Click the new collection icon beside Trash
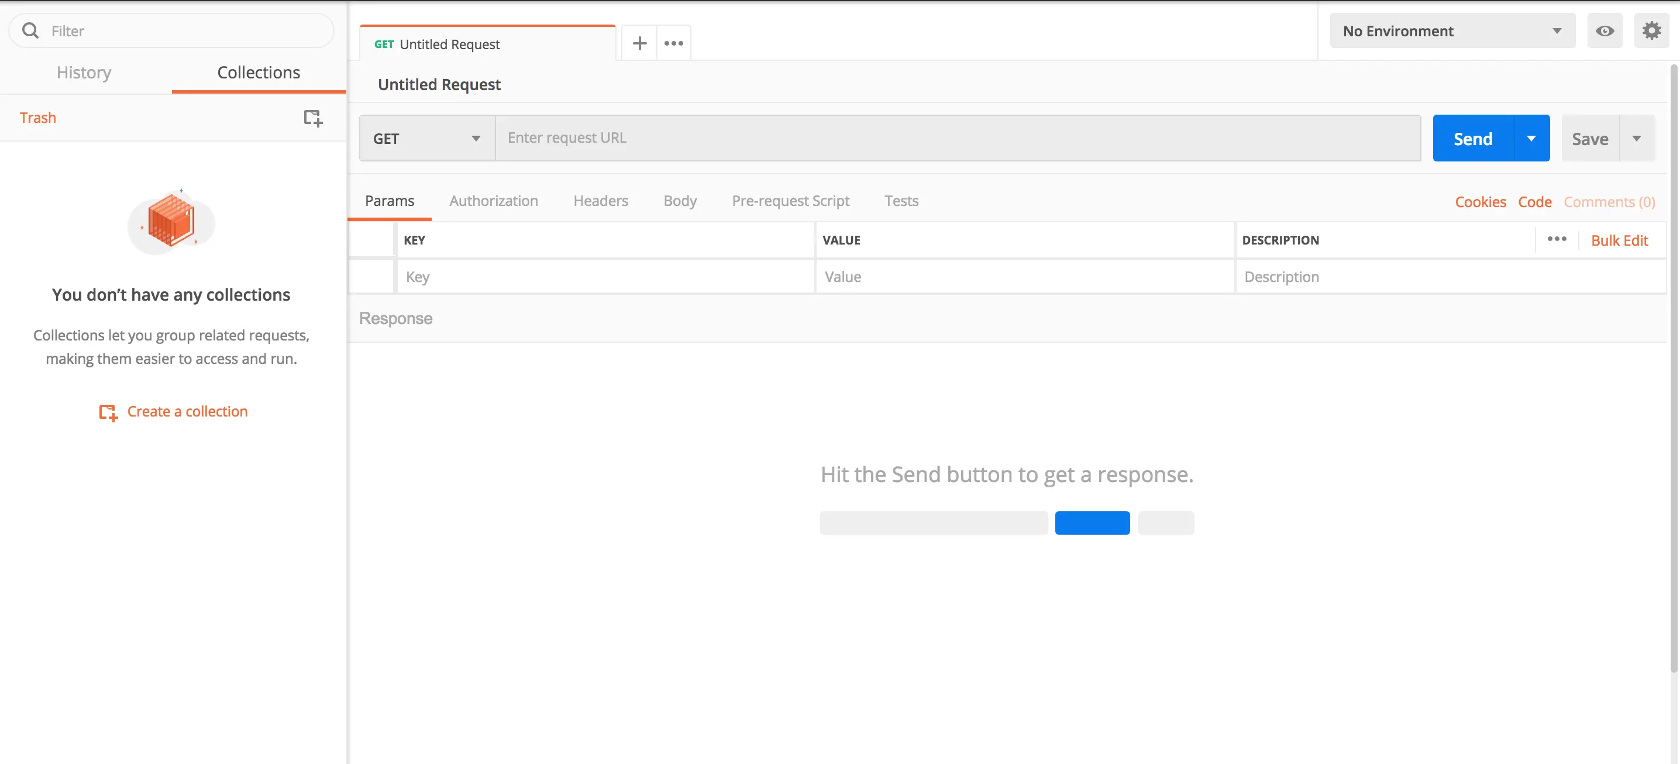 pos(313,118)
